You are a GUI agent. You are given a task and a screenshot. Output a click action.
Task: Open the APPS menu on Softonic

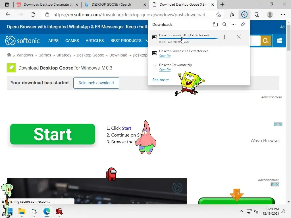(53, 41)
